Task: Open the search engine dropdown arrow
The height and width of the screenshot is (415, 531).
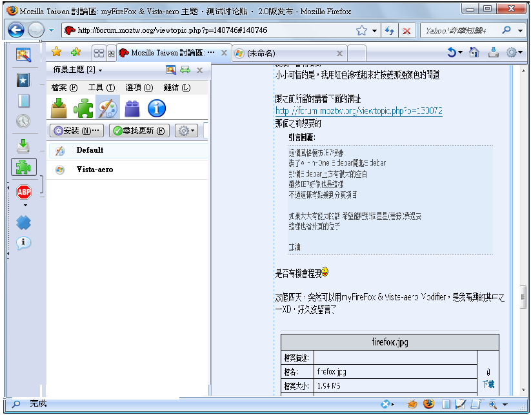Action: pyautogui.click(x=521, y=30)
